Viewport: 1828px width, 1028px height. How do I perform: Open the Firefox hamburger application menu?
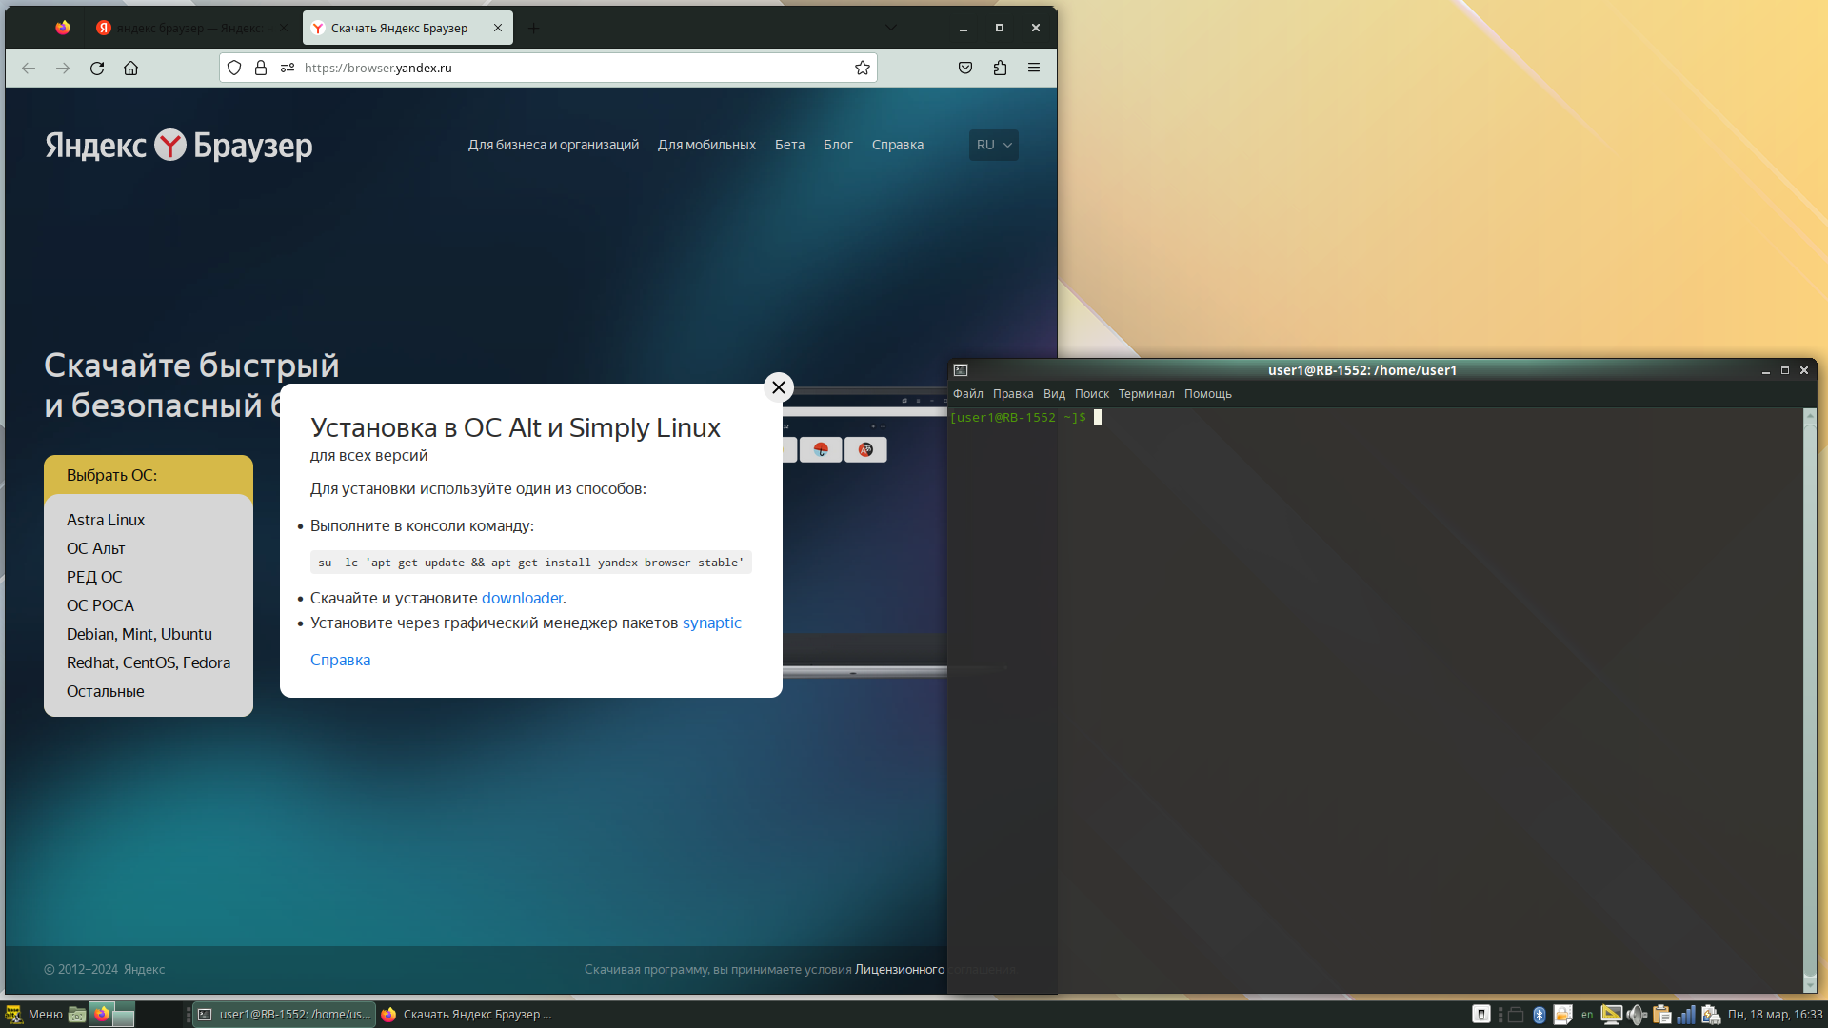click(x=1034, y=68)
